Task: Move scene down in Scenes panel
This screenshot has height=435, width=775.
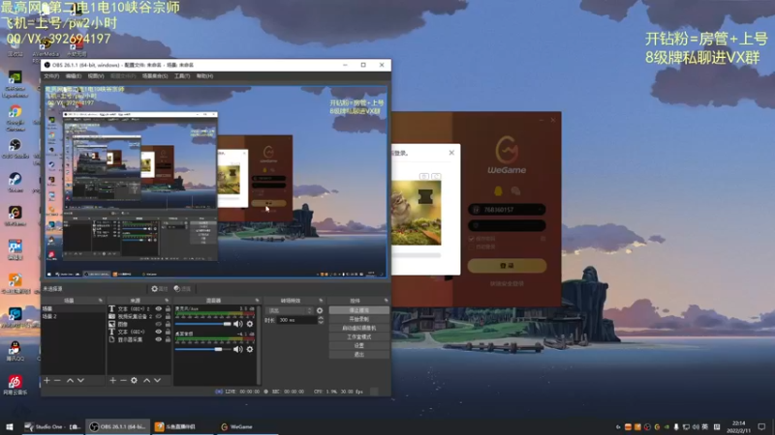Action: click(80, 380)
